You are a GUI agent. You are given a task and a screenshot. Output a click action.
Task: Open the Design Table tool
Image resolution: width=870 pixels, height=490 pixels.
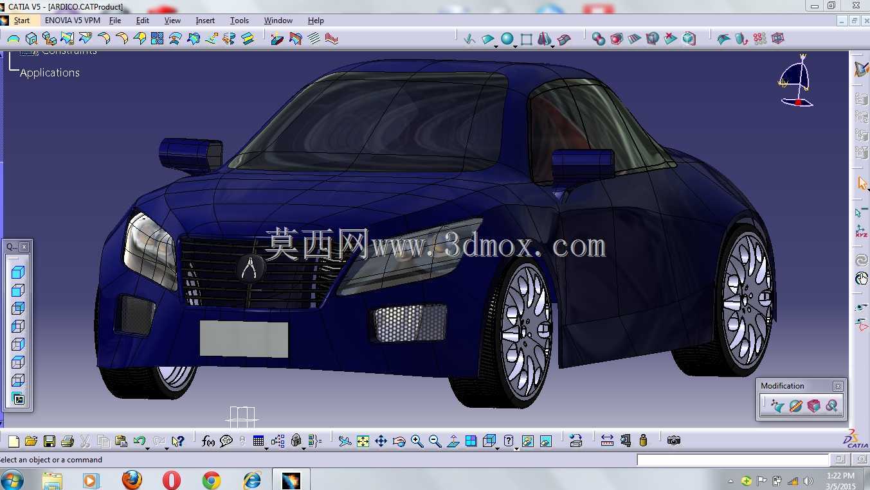pos(258,441)
